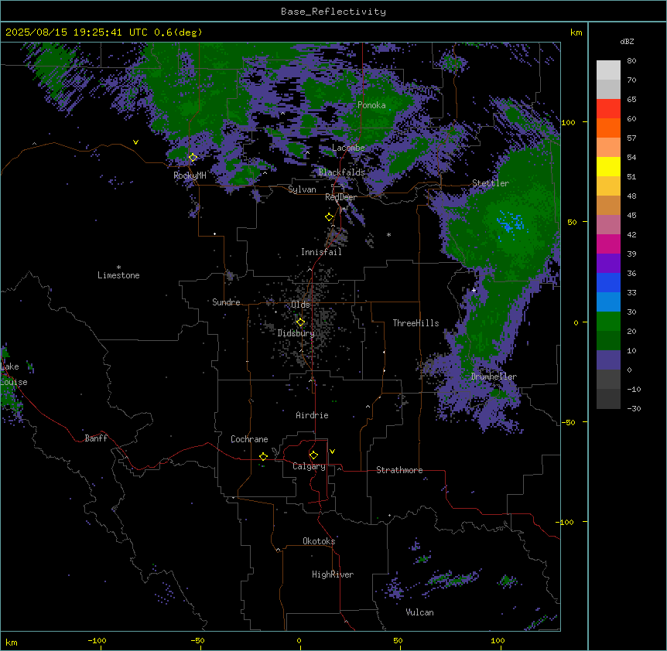This screenshot has height=651, width=667.
Task: Click the HighRiver label
Action: 333,574
